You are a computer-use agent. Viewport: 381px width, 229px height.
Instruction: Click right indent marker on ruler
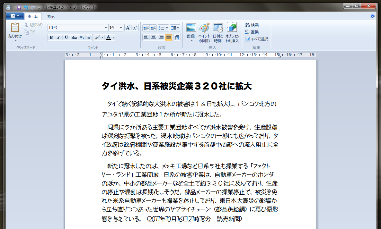coord(279,56)
